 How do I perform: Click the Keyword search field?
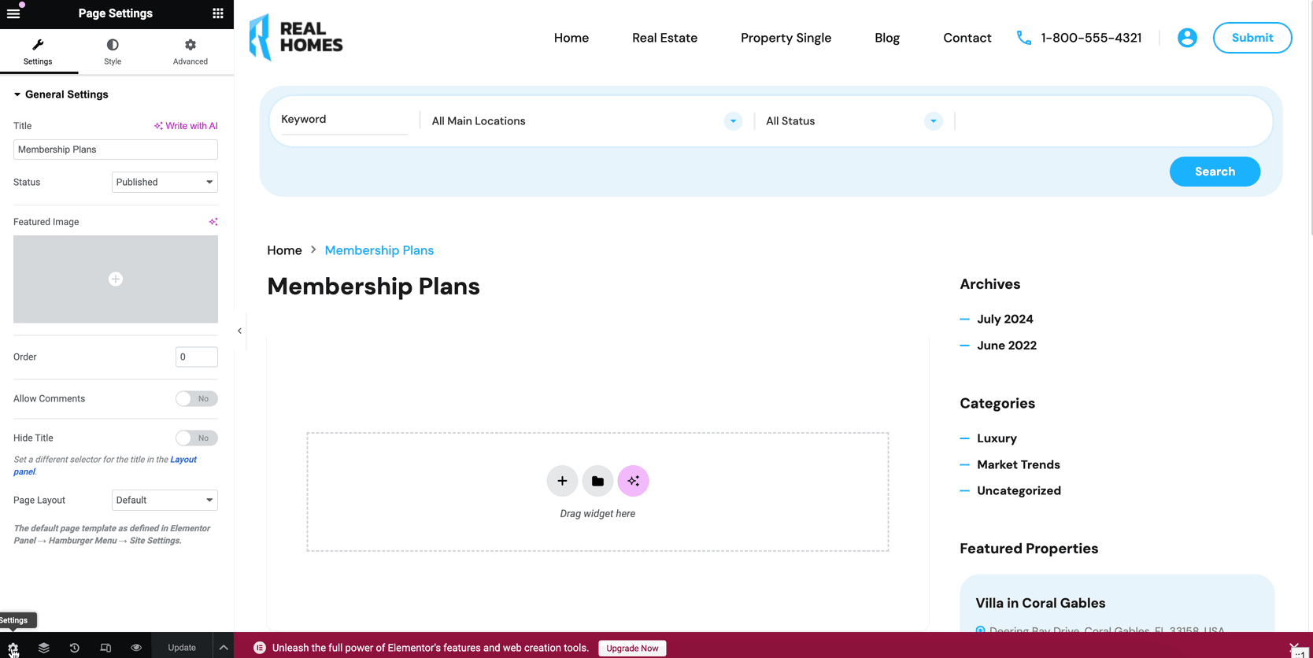344,120
